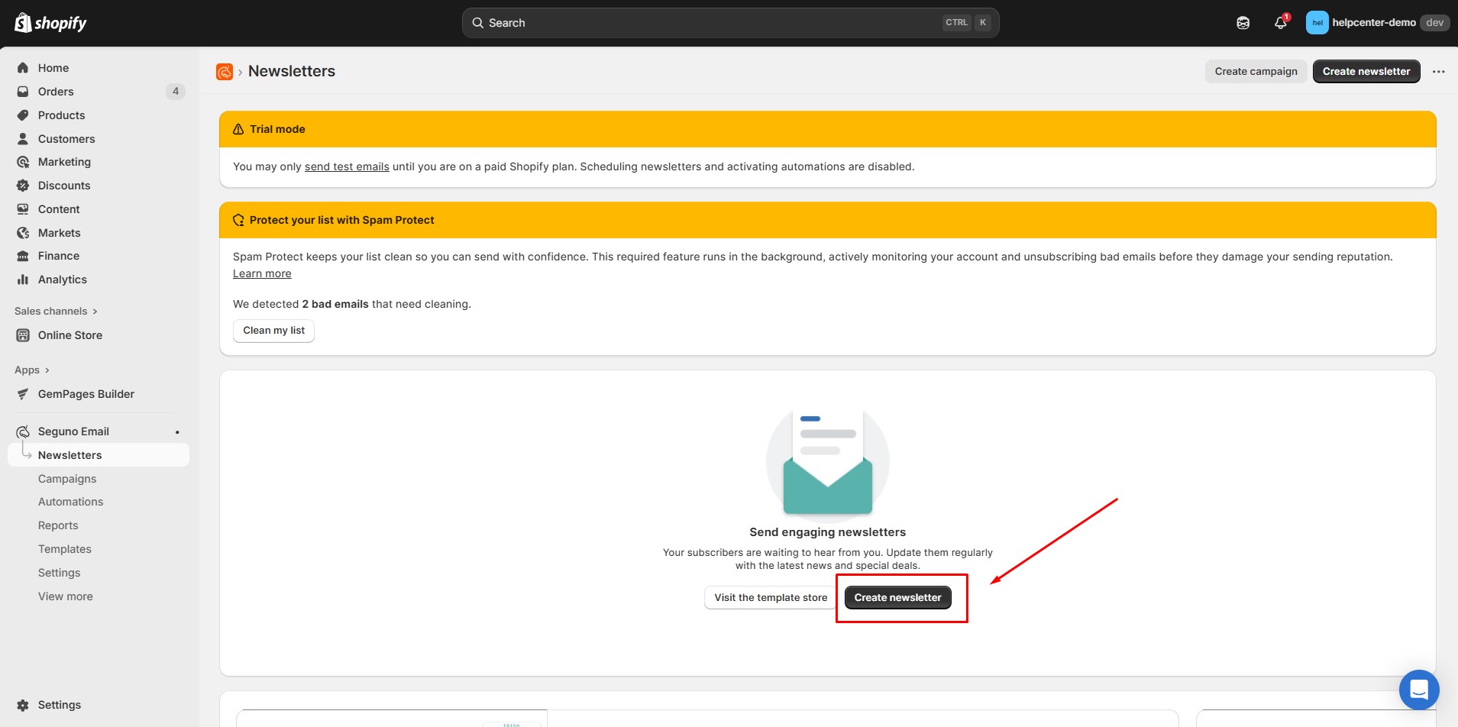
Task: Select Automations under Seguno Email
Action: coord(70,502)
